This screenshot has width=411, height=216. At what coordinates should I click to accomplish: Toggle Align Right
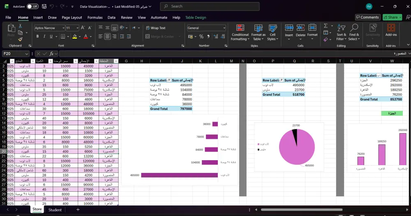click(114, 37)
